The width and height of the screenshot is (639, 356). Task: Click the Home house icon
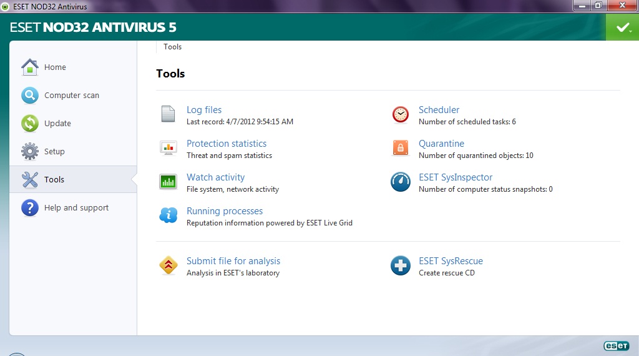coord(30,67)
